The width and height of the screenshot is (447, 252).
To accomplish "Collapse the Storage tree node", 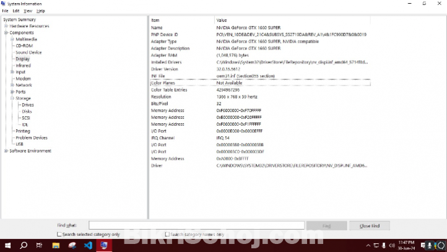I will pyautogui.click(x=12, y=98).
